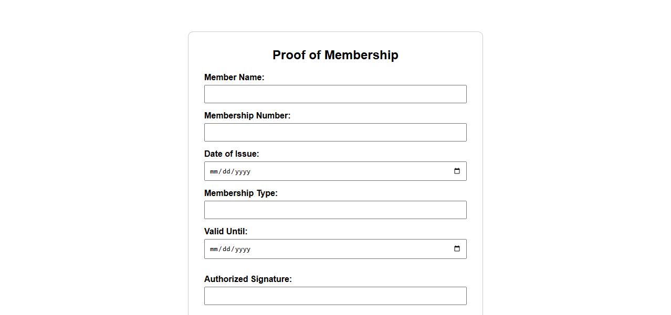Open the Valid Until calendar picker icon

point(457,249)
